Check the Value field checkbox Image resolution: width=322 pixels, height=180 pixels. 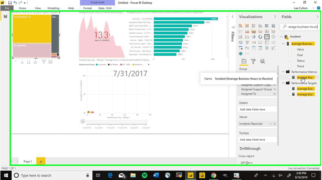290,49
